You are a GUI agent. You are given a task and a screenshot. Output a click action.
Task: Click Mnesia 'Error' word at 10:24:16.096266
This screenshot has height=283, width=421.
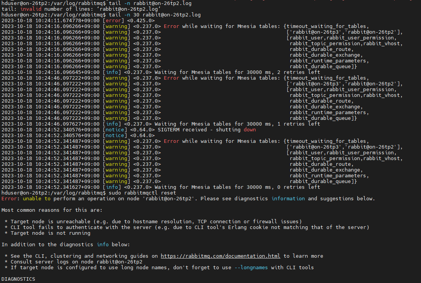click(171, 26)
